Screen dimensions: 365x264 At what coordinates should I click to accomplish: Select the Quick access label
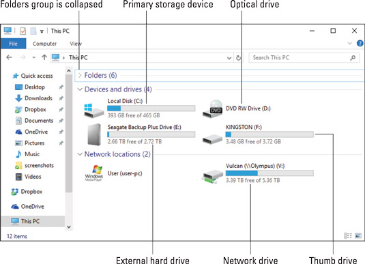(x=37, y=76)
